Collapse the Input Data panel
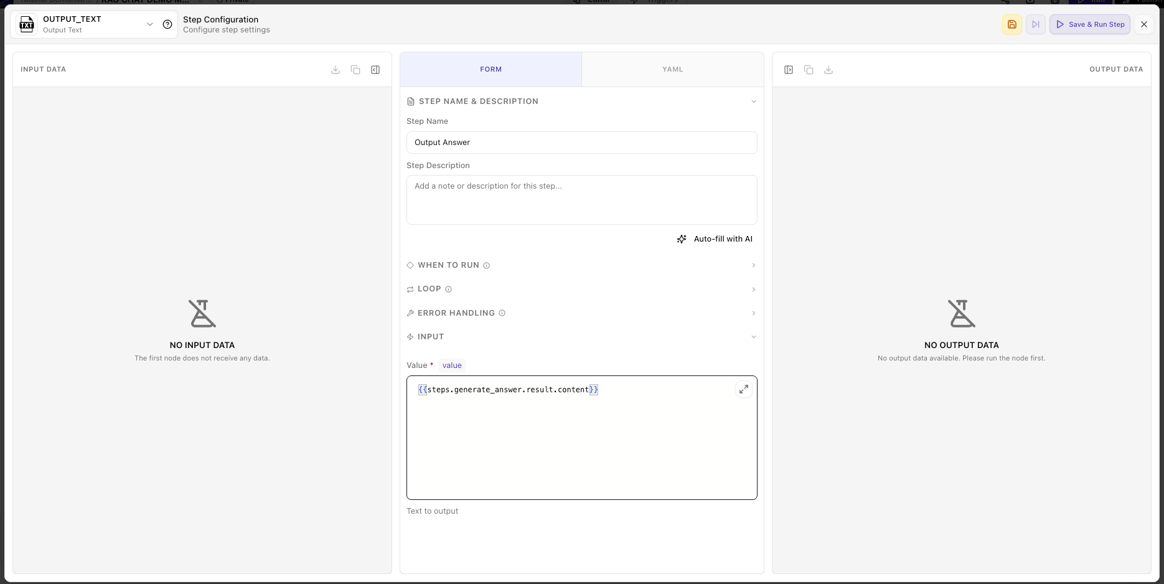 (375, 70)
